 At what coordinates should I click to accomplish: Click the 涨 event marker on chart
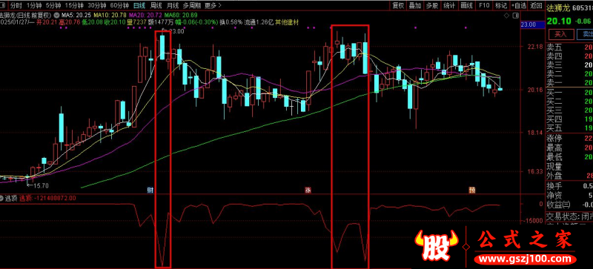coord(308,190)
